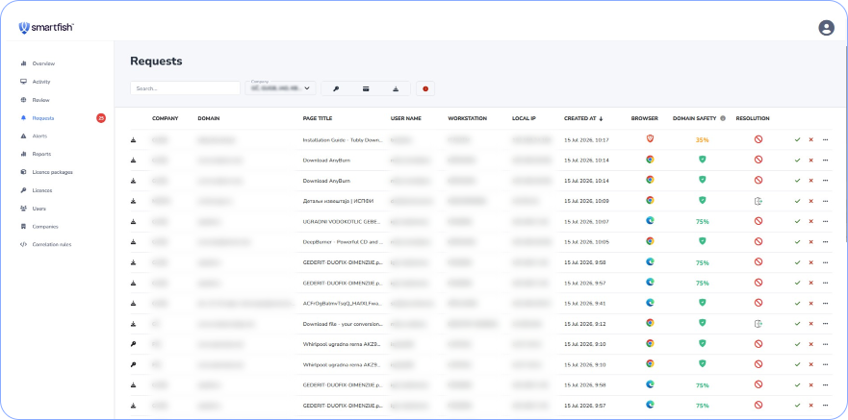This screenshot has width=848, height=420.
Task: Open Companies in sidebar
Action: coord(45,227)
